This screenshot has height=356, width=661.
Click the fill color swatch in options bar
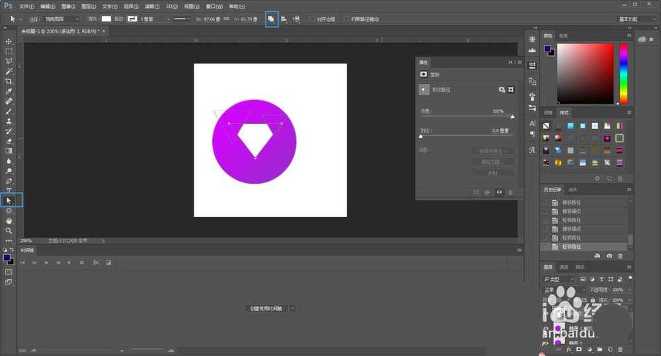(106, 19)
